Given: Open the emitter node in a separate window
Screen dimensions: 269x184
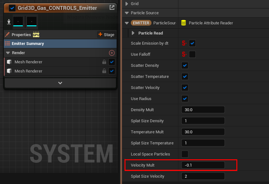Looking at the screenshot, I should [x=112, y=8].
